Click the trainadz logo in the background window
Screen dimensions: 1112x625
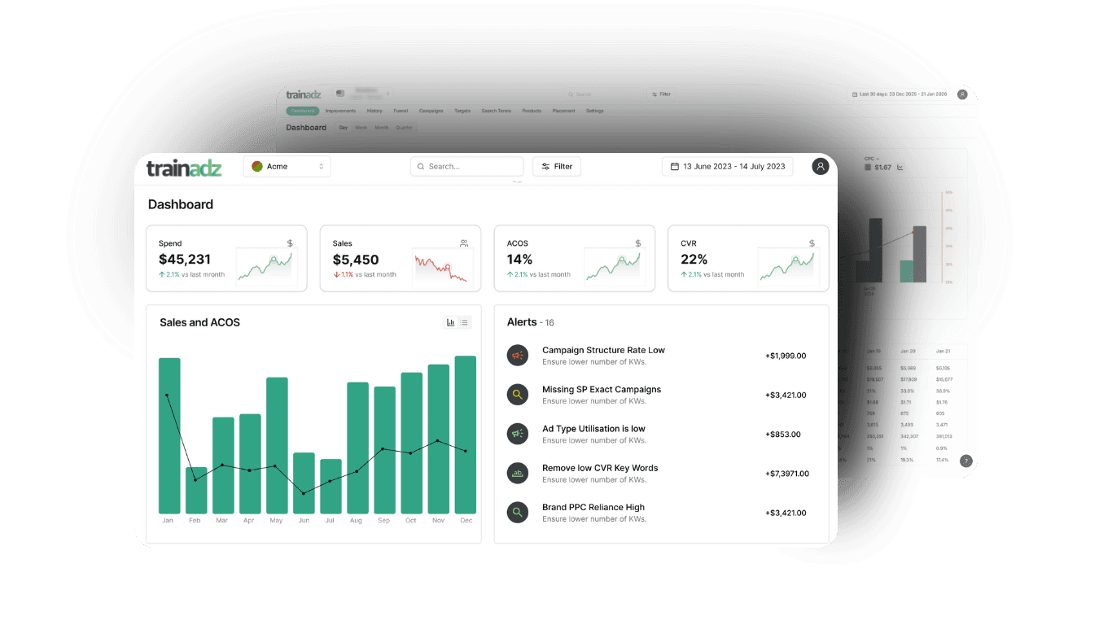click(304, 94)
